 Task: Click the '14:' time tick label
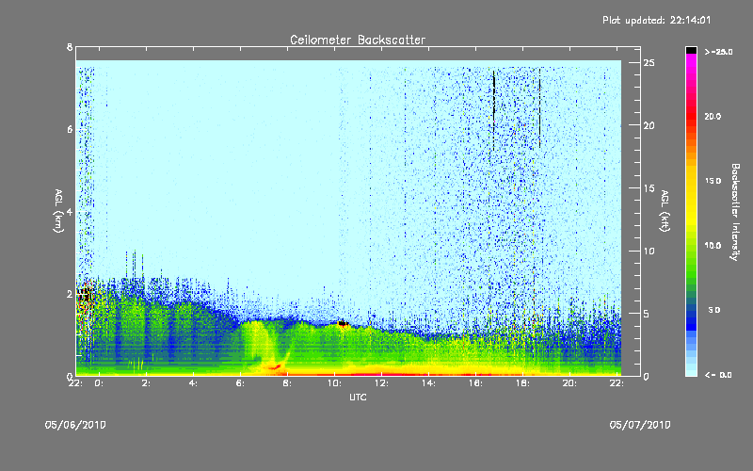tap(429, 383)
